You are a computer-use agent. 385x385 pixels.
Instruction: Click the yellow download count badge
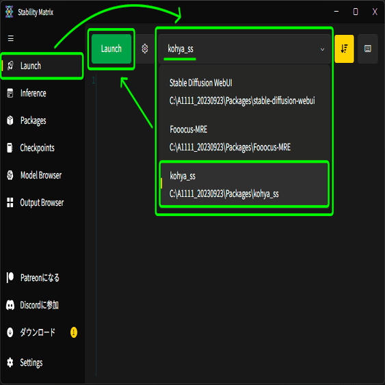click(74, 332)
